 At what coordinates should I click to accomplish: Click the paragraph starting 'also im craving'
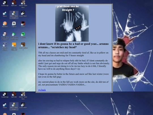pyautogui.click(x=74, y=65)
